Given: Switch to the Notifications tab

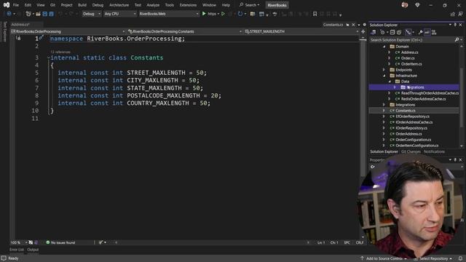Looking at the screenshot, I should click(434, 151).
